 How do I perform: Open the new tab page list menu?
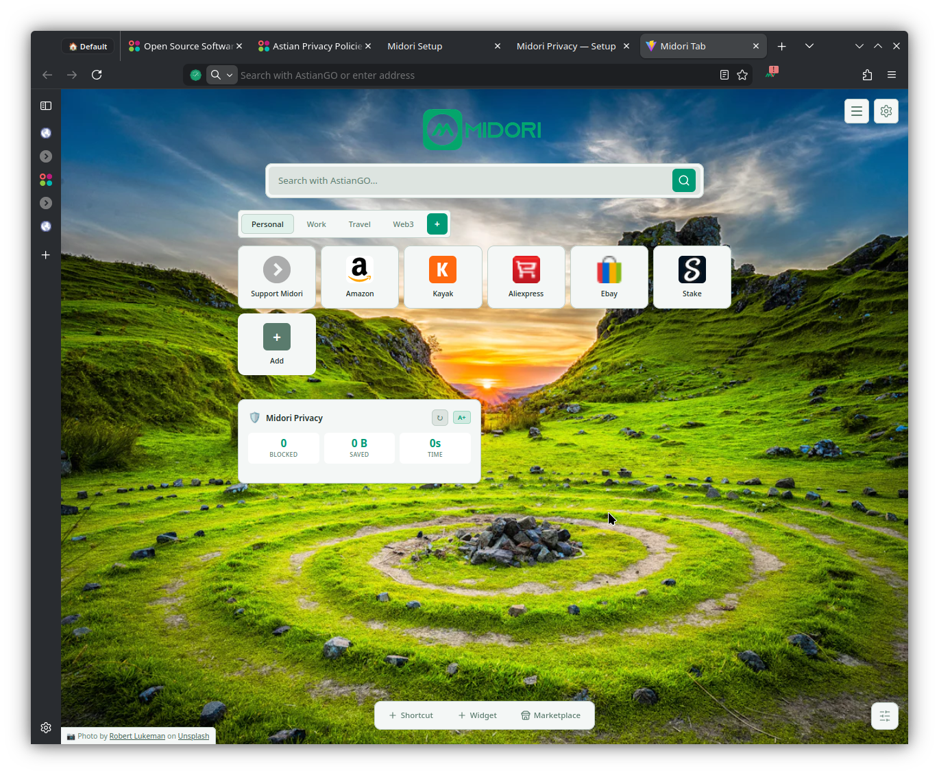(x=857, y=111)
